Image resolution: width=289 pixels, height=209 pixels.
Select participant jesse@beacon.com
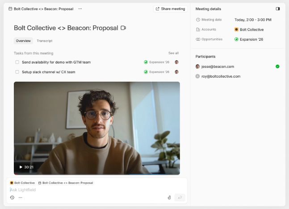tap(218, 67)
